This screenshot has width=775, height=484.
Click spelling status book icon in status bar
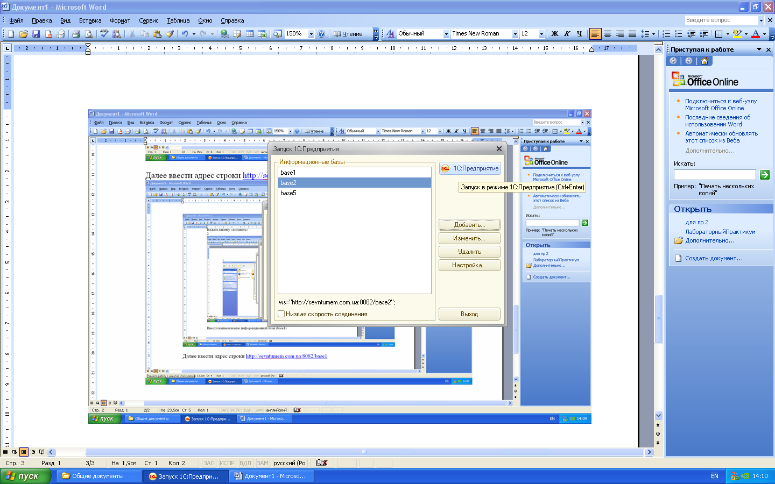tap(322, 463)
